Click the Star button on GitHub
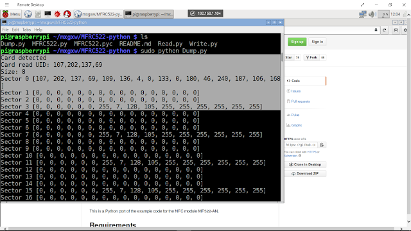Image resolution: width=411 pixels, height=231 pixels. coord(289,57)
